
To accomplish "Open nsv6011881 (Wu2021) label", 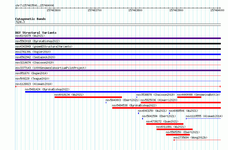I will (171, 127).
